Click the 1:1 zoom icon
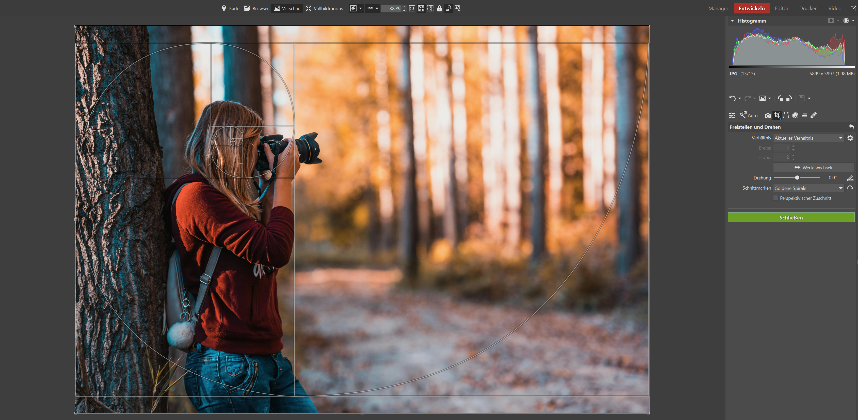 (412, 9)
